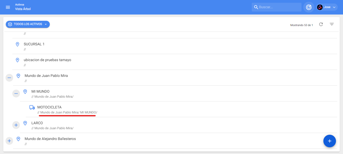Select the SUCURSAL 1 location

tap(34, 44)
